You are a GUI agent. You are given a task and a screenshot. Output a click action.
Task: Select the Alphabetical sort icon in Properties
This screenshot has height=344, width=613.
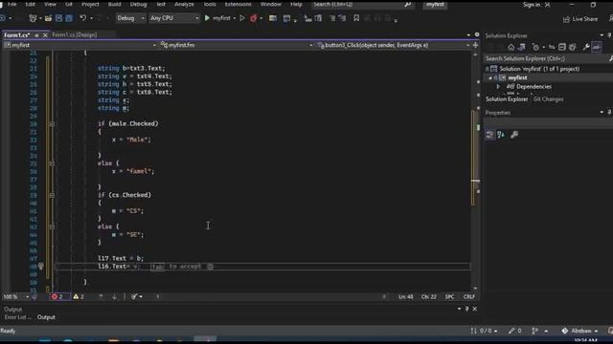click(501, 135)
